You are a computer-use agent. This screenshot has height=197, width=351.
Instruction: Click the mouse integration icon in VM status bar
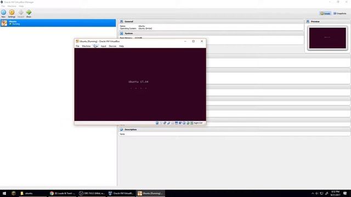pyautogui.click(x=188, y=123)
